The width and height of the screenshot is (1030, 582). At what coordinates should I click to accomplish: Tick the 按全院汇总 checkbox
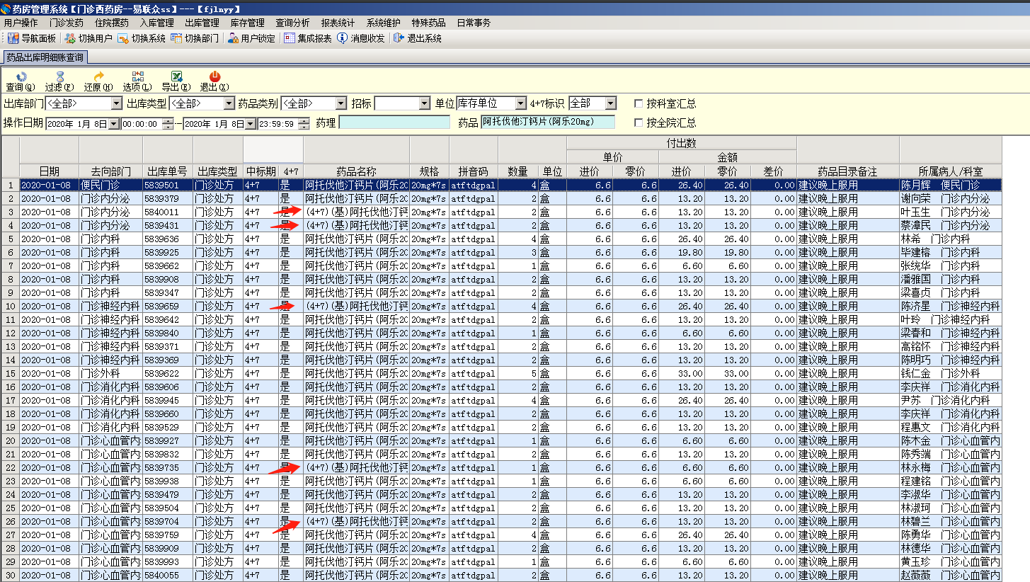tap(639, 123)
